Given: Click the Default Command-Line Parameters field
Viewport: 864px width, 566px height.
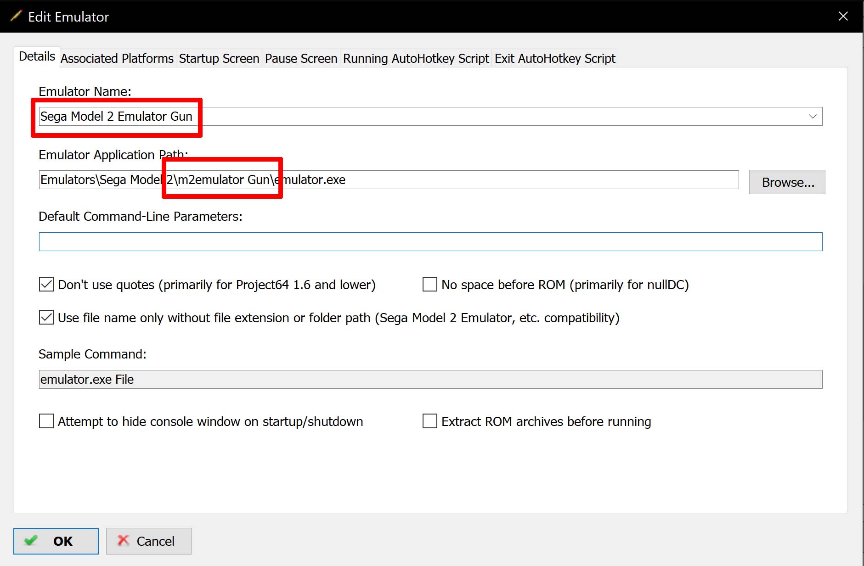Looking at the screenshot, I should (x=430, y=242).
